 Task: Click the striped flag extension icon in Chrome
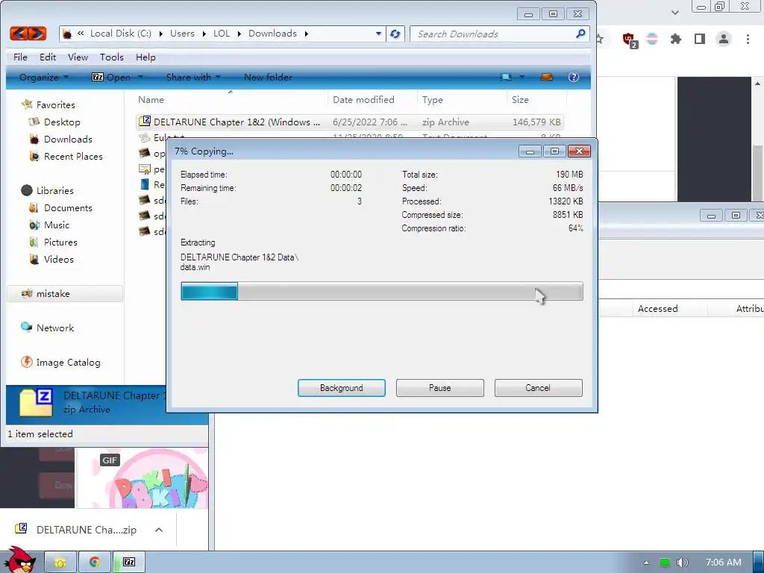click(x=652, y=39)
